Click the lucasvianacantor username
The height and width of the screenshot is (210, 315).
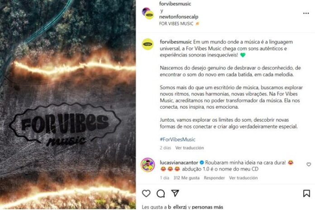[179, 162]
